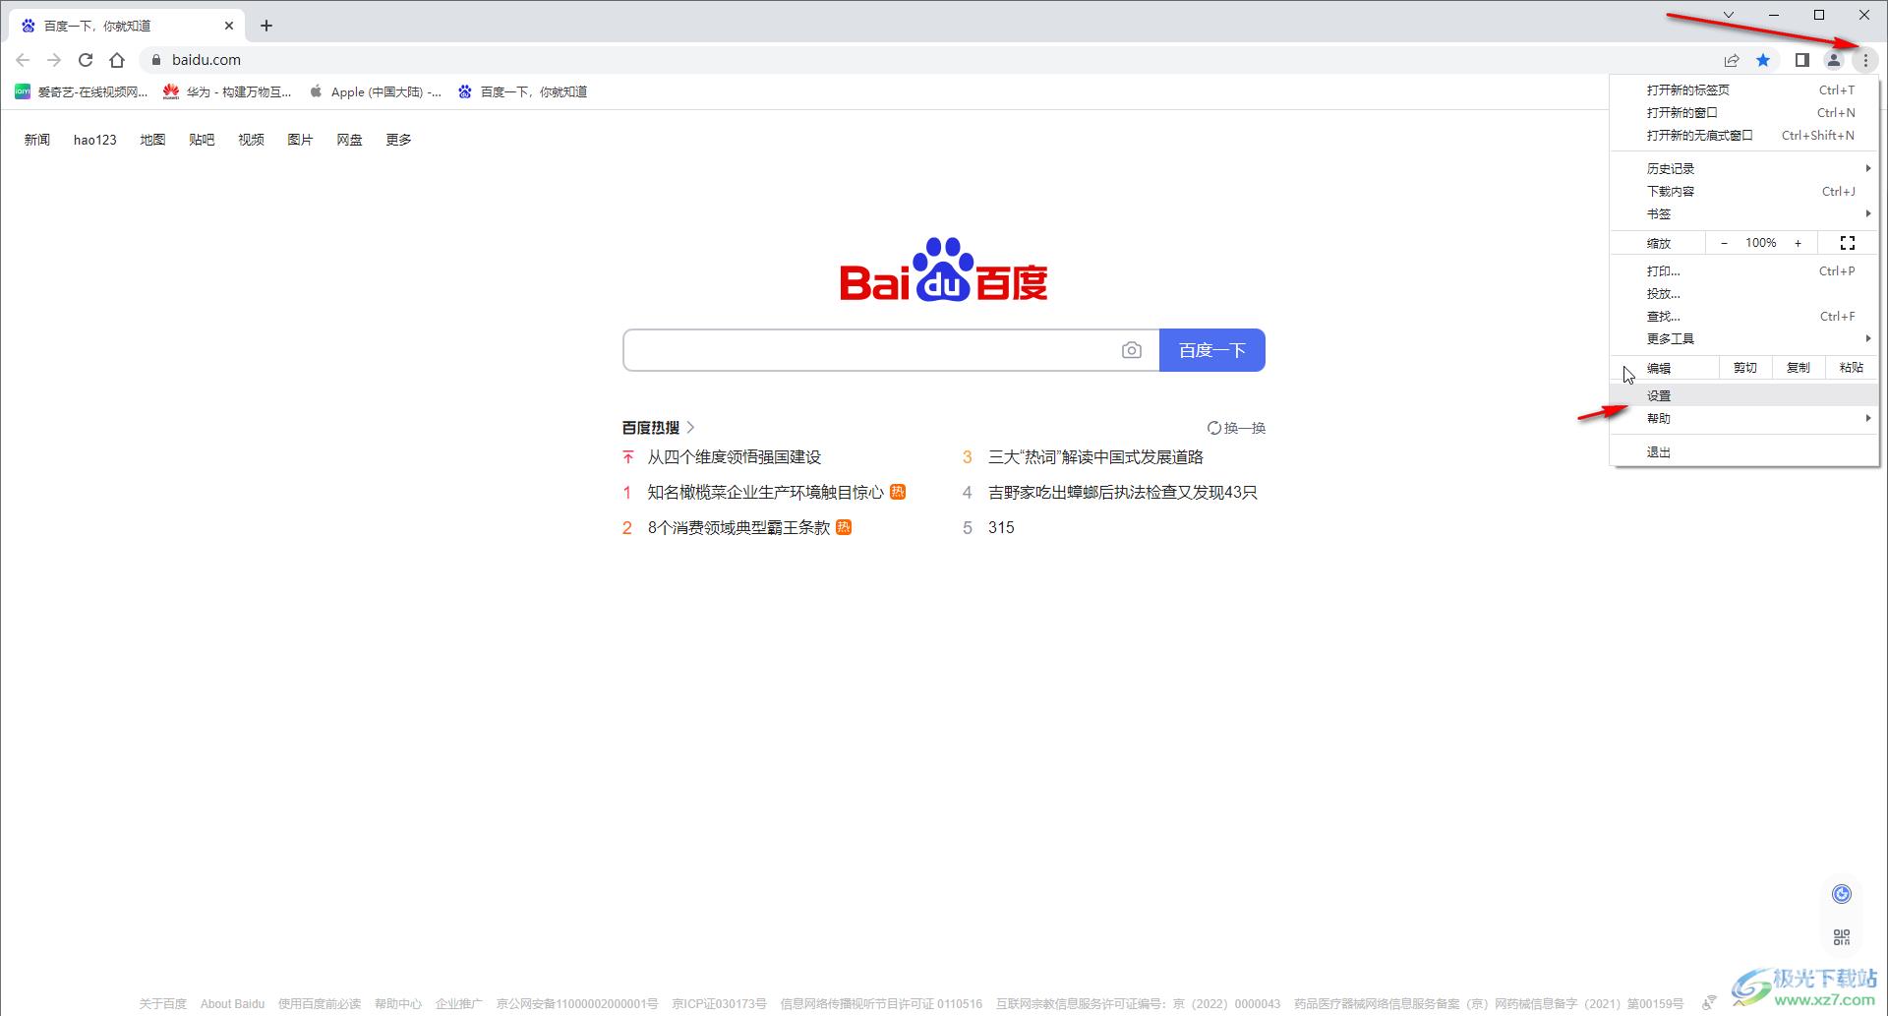Screen dimensions: 1888x1016
Task: Open a new incognito window (无痕式窗口)
Action: pos(1744,135)
